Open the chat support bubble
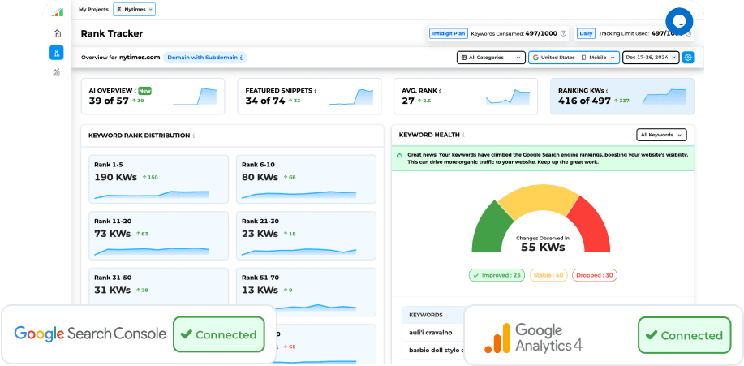The image size is (744, 366). [x=679, y=21]
